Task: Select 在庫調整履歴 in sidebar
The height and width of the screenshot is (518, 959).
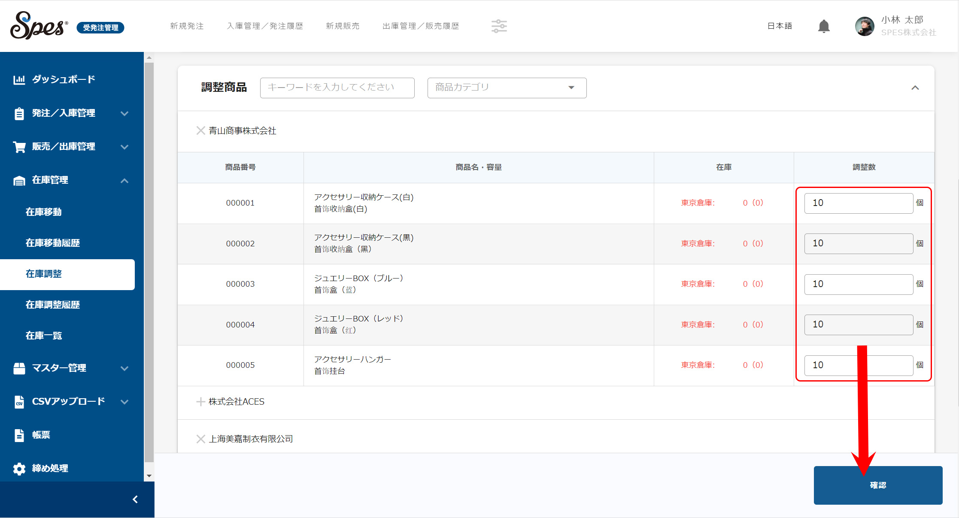Action: coord(53,305)
